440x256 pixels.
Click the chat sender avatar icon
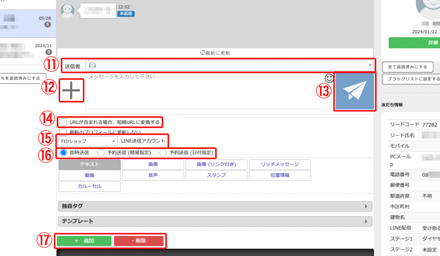pos(67,10)
